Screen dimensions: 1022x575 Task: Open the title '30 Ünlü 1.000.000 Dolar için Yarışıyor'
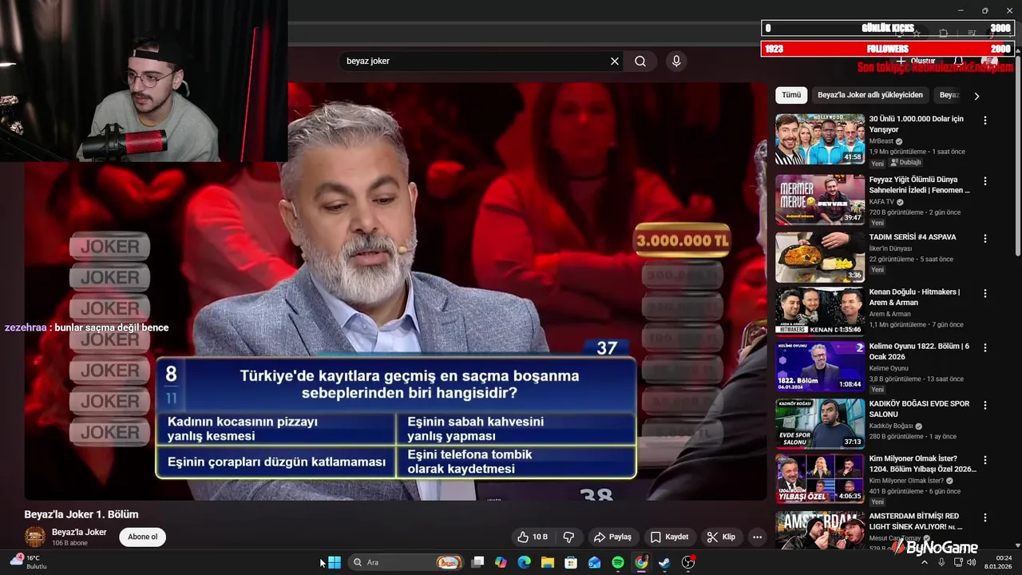pyautogui.click(x=917, y=124)
